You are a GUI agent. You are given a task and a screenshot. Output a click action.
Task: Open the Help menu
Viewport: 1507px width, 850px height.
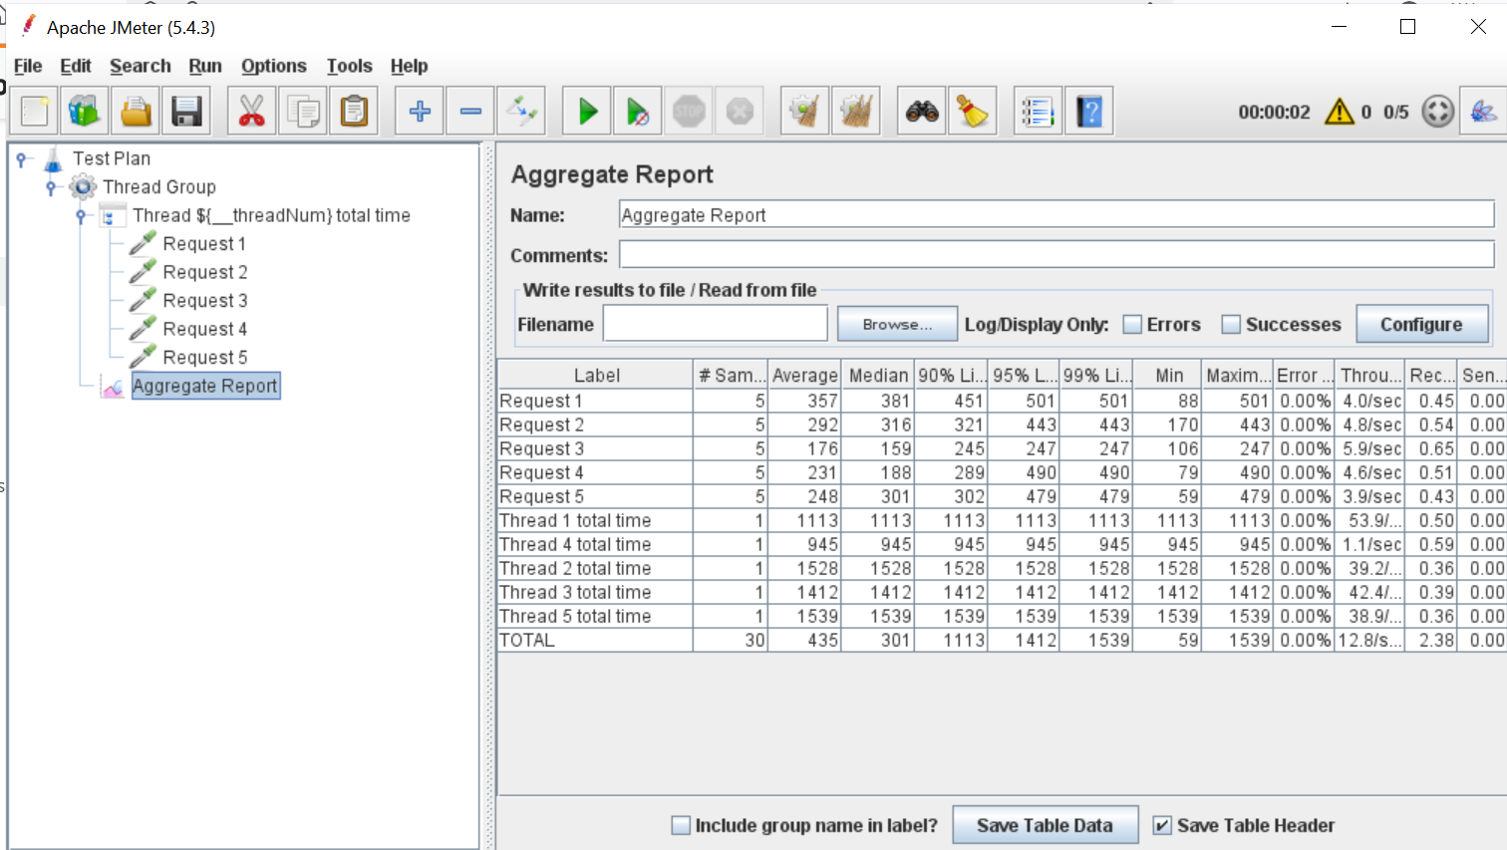[x=409, y=66]
